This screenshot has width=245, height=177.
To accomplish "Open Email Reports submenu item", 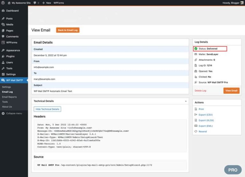I will [9, 97].
